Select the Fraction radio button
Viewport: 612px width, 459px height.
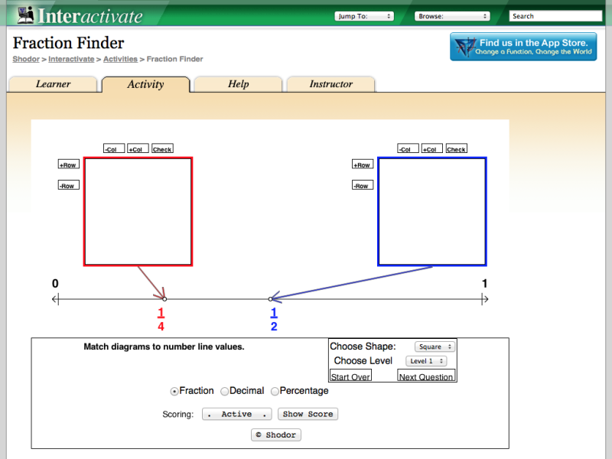click(x=174, y=391)
